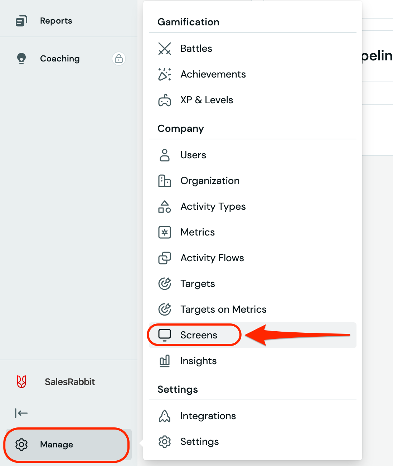Open Settings at the menu bottom
Viewport: 393px width, 466px height.
pyautogui.click(x=199, y=442)
